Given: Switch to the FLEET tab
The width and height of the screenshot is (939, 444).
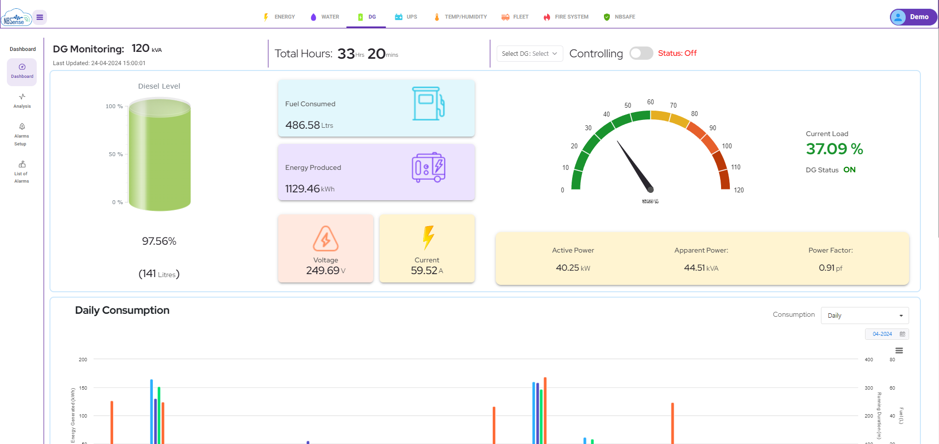Looking at the screenshot, I should coord(515,17).
